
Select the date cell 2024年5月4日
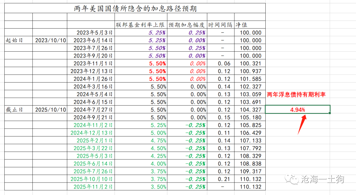[91, 94]
